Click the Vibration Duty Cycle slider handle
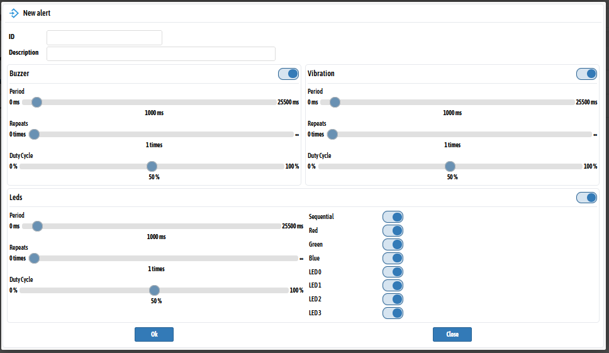 point(449,166)
